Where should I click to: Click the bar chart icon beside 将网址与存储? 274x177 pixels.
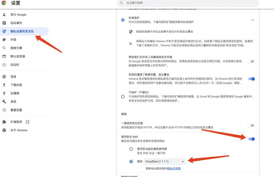(130, 43)
